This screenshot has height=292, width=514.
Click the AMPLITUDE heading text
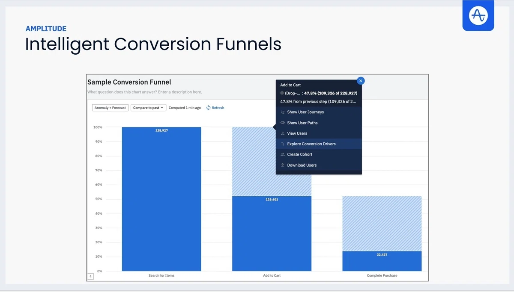[x=46, y=29]
